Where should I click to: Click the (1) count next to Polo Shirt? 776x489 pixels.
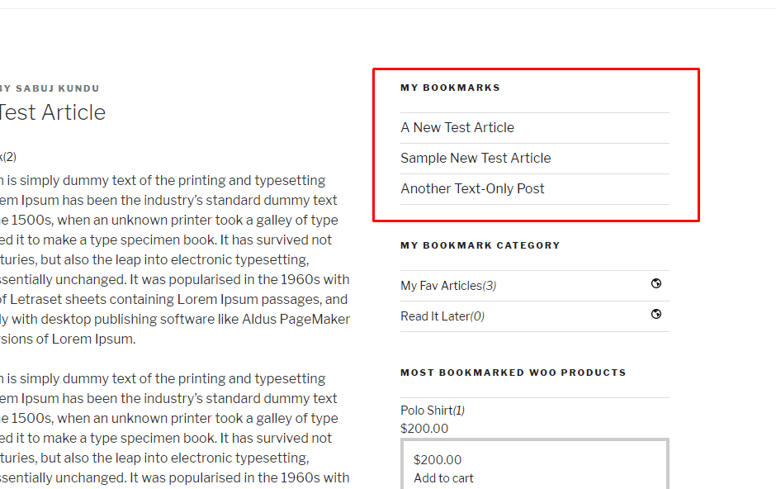pyautogui.click(x=459, y=411)
